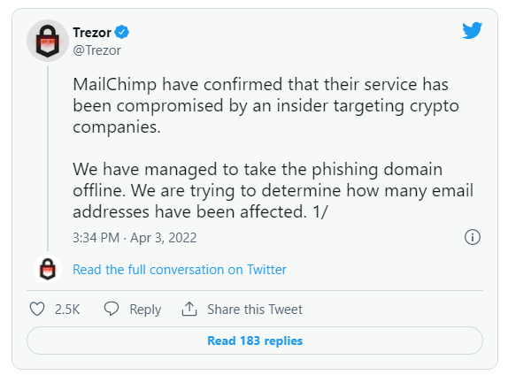Click the paragraph about MailChimp being compromised
The image size is (508, 375).
(266, 105)
